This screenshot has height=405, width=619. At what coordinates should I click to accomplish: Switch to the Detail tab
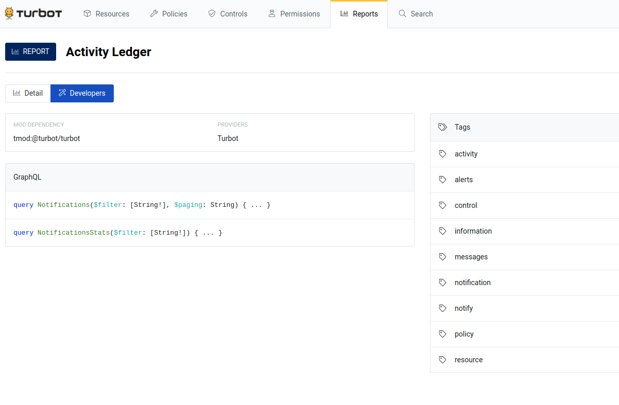coord(28,93)
